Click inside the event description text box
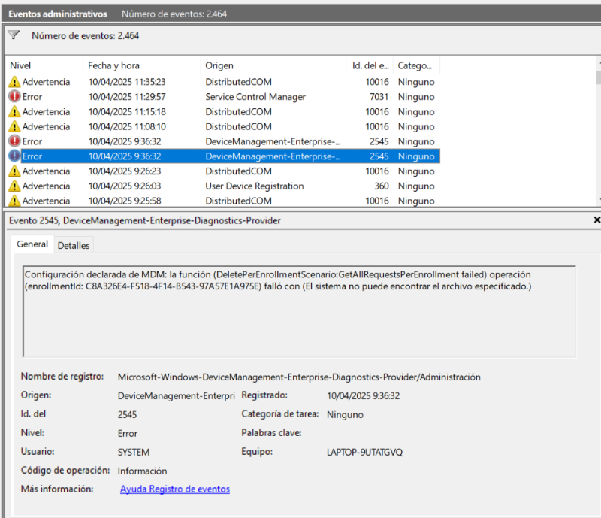The image size is (601, 518). coord(299,311)
